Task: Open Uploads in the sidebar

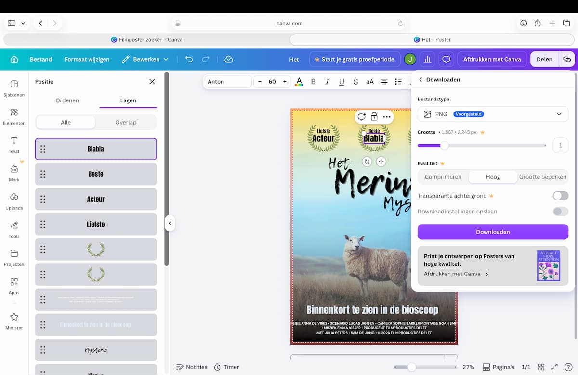Action: (x=14, y=201)
